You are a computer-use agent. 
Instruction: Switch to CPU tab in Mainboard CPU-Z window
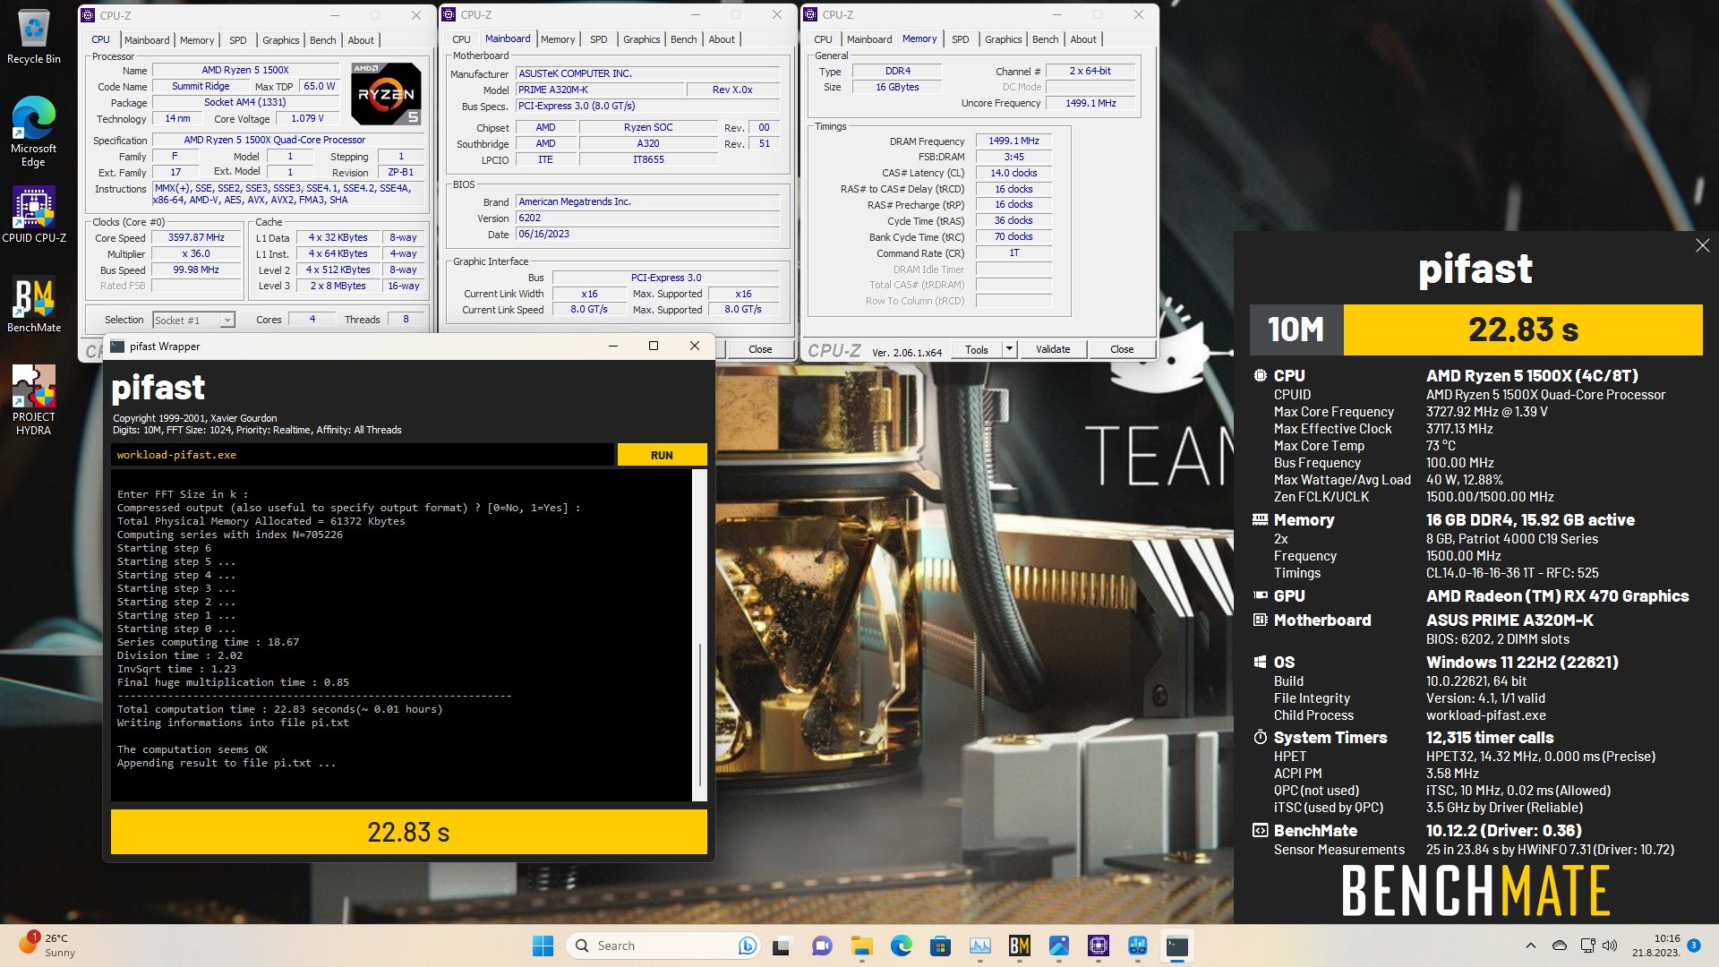[x=461, y=39]
